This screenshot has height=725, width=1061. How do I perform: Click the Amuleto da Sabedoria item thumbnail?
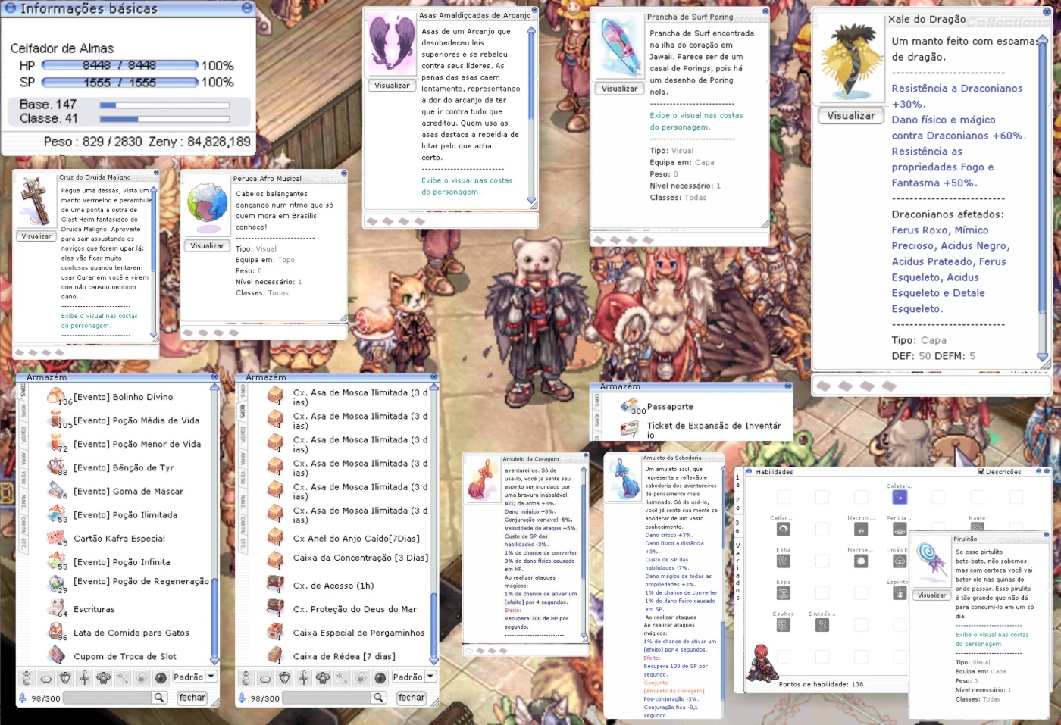click(624, 477)
